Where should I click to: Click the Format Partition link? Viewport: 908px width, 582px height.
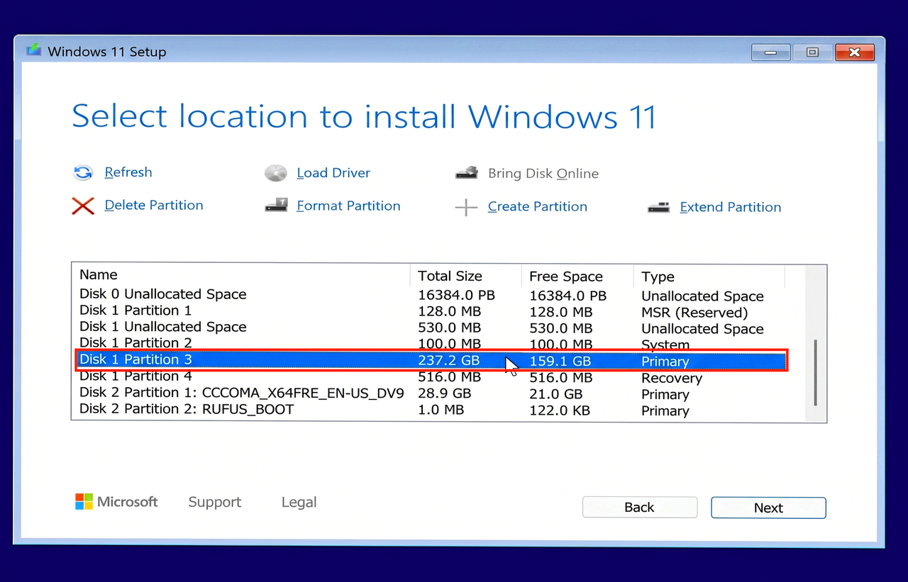(348, 206)
